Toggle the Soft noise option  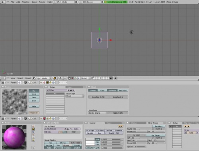[x=112, y=91]
